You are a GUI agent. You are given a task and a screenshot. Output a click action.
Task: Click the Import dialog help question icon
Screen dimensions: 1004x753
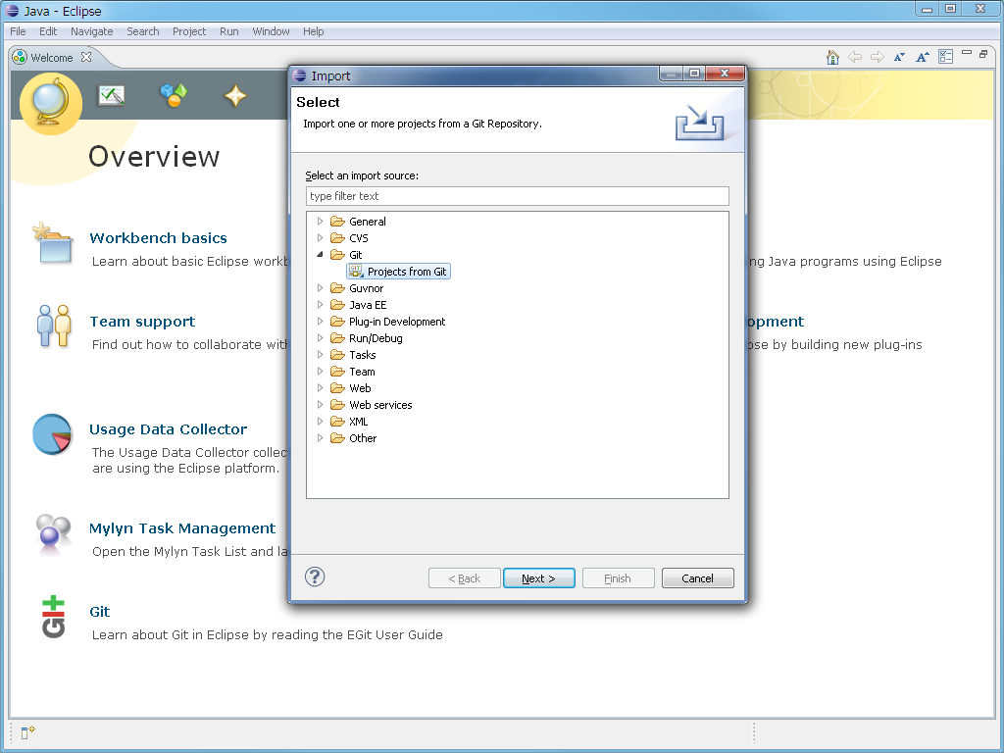click(x=315, y=577)
